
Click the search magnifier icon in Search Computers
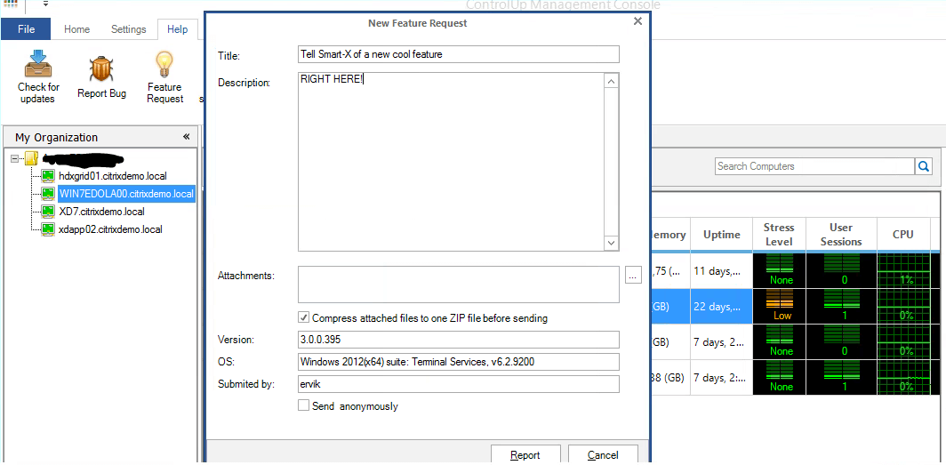pyautogui.click(x=924, y=166)
